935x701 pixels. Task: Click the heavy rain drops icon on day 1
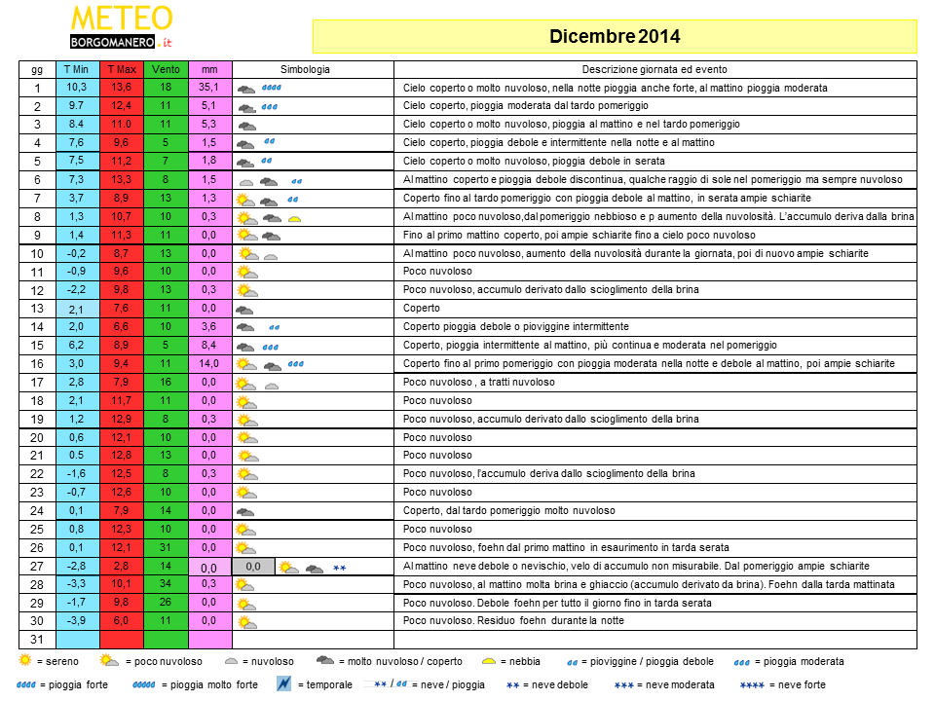pos(272,88)
